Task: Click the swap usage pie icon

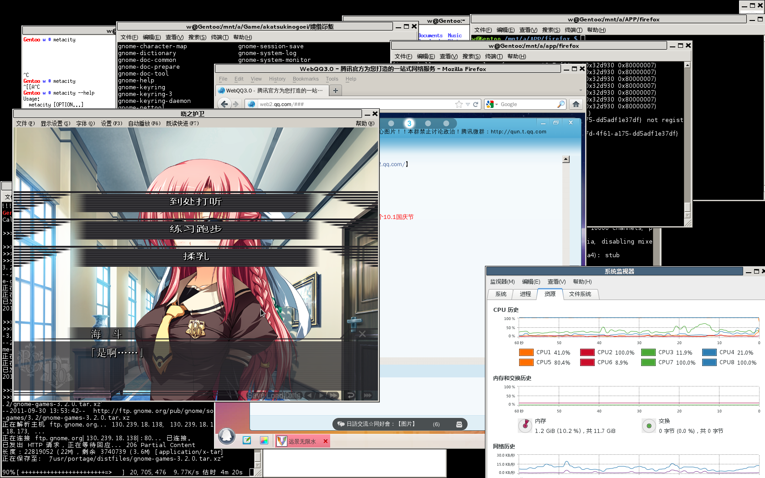Action: coord(649,426)
